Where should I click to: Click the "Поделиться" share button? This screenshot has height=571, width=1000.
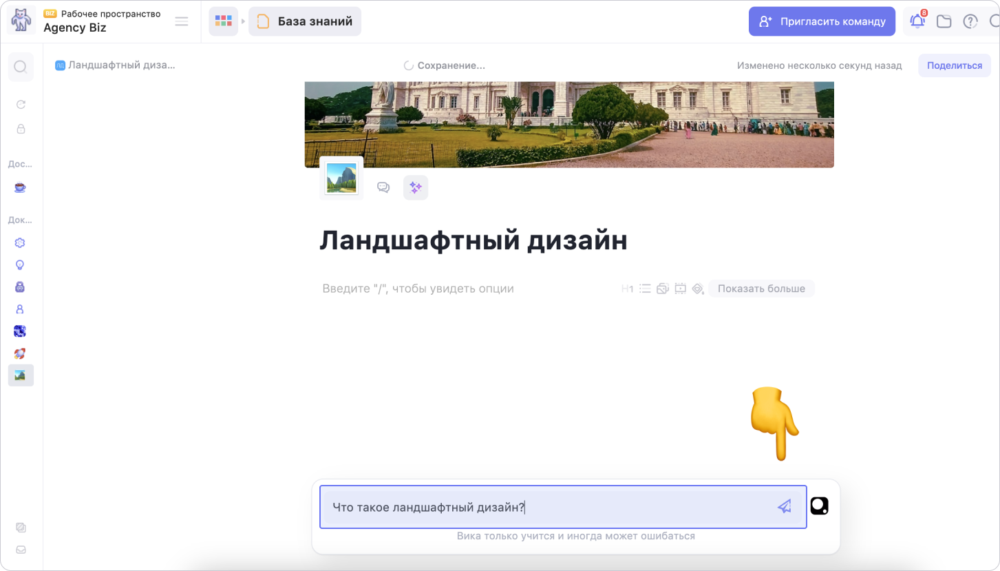click(954, 65)
